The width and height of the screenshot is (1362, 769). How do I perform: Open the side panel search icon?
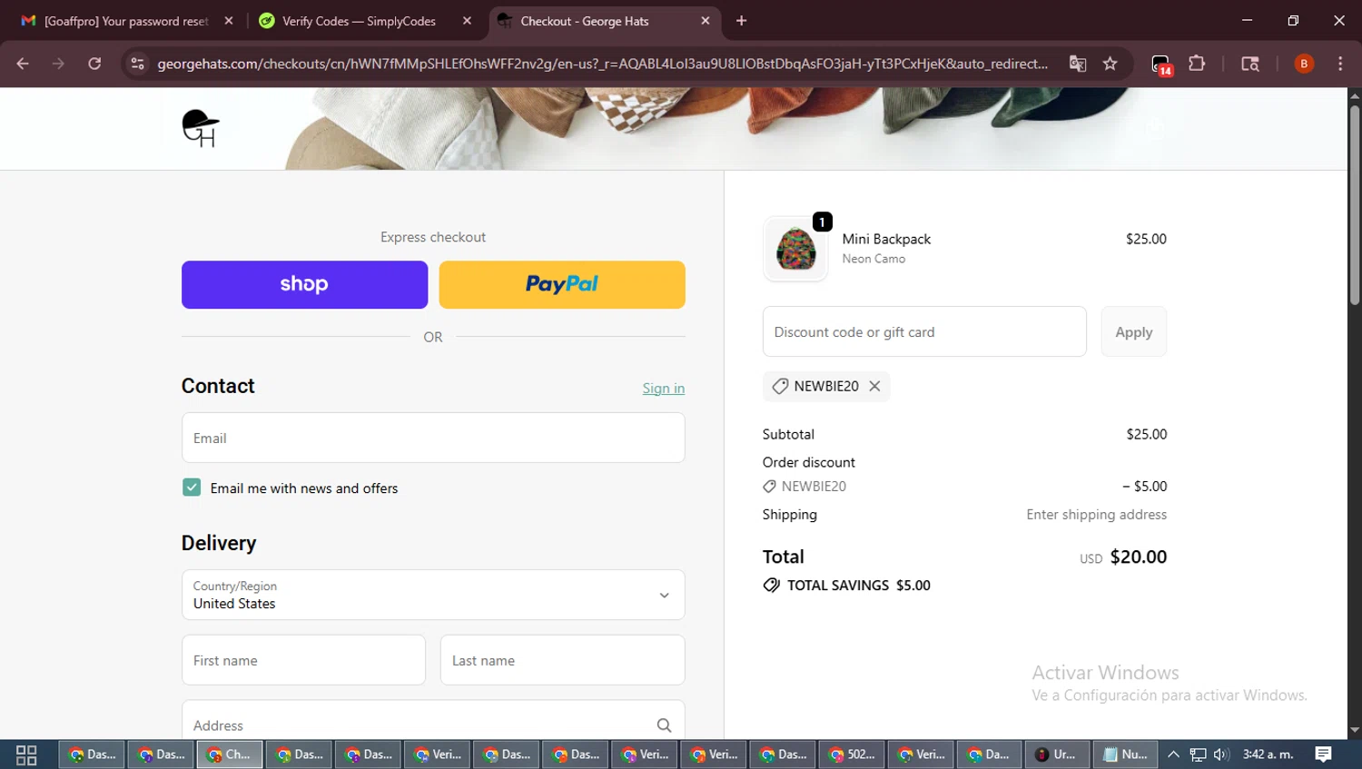[x=1250, y=64]
